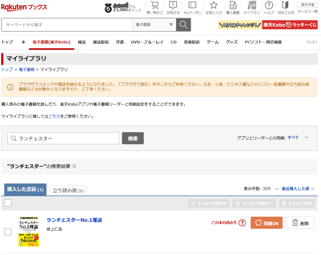Switch to 立ち読み版 (0) tab
Image resolution: width=321 pixels, height=255 pixels.
68,190
